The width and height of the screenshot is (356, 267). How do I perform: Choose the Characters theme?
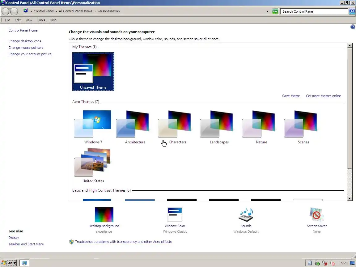[x=177, y=127]
